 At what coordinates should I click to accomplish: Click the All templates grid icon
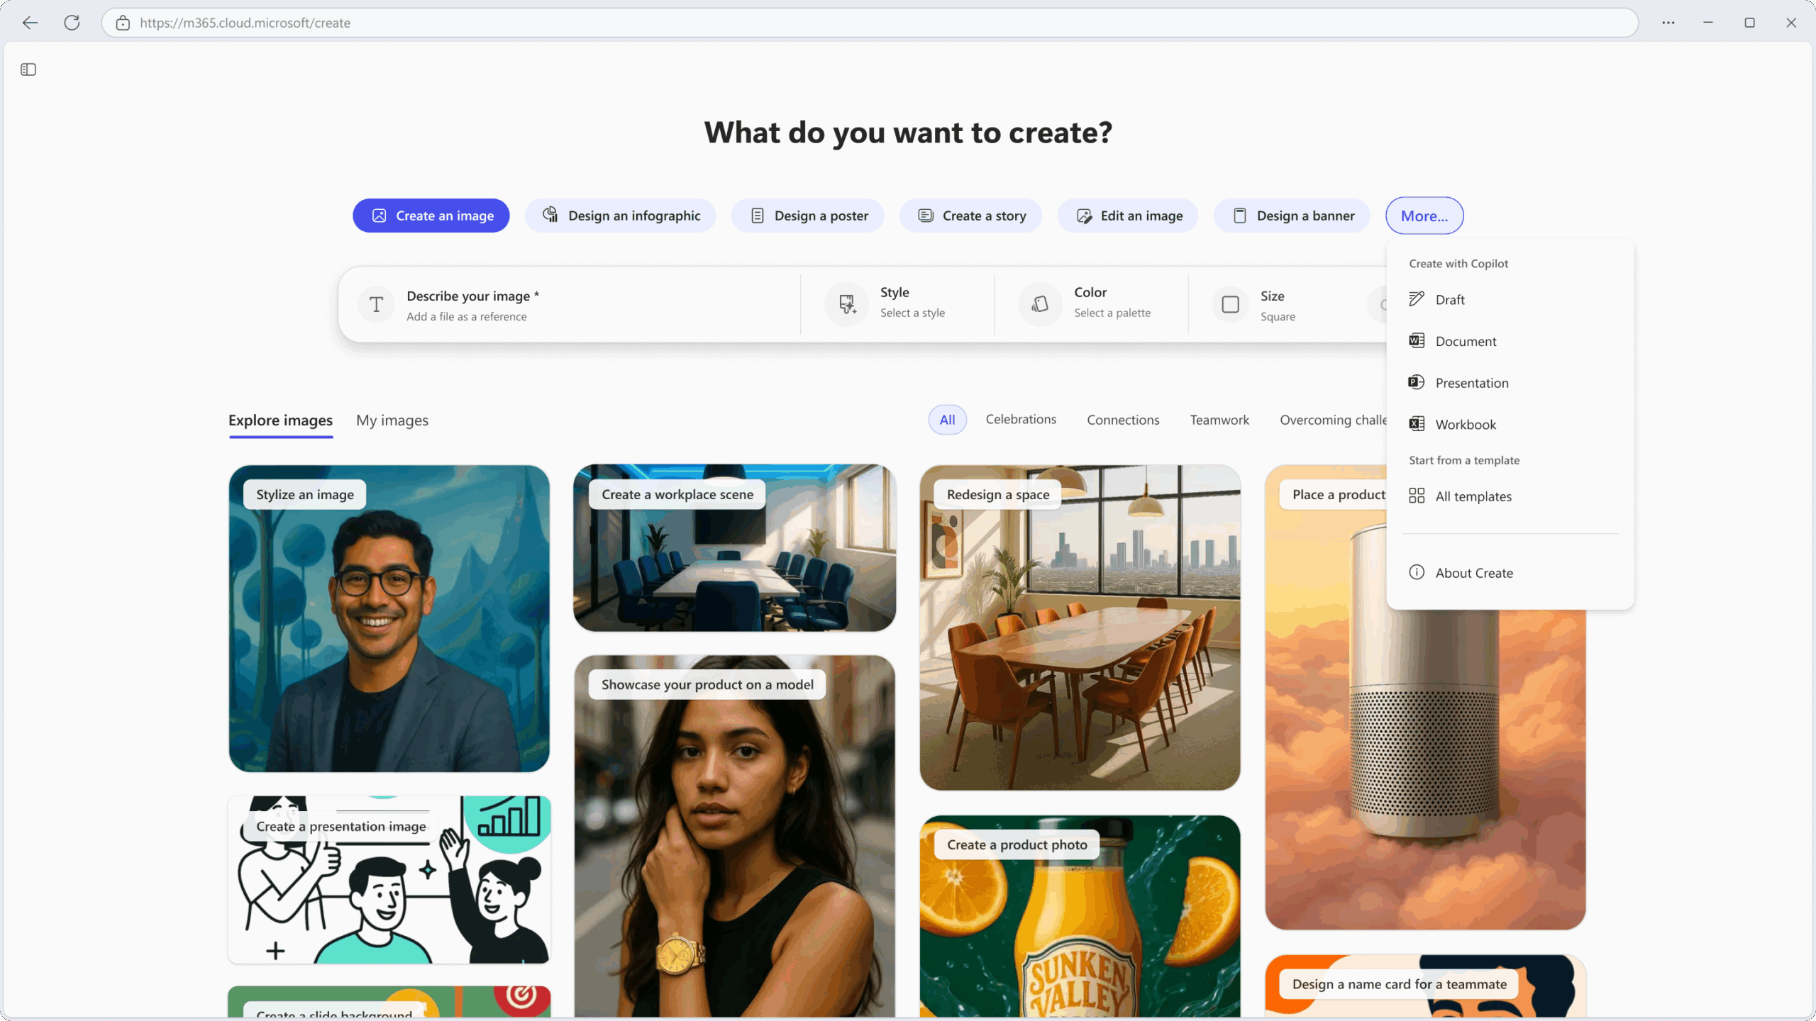1416,496
